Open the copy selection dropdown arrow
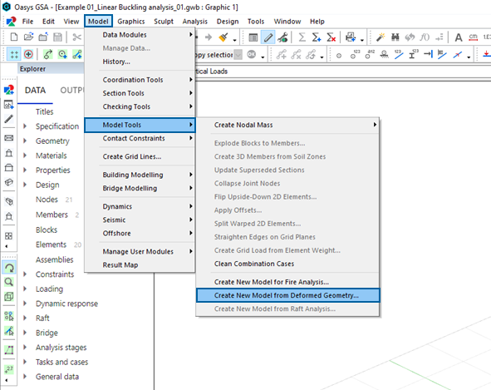491x390 pixels. coord(238,55)
